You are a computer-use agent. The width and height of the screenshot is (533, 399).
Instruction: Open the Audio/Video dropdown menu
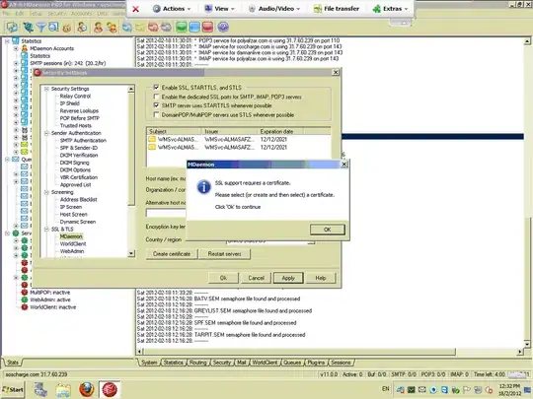(x=274, y=9)
